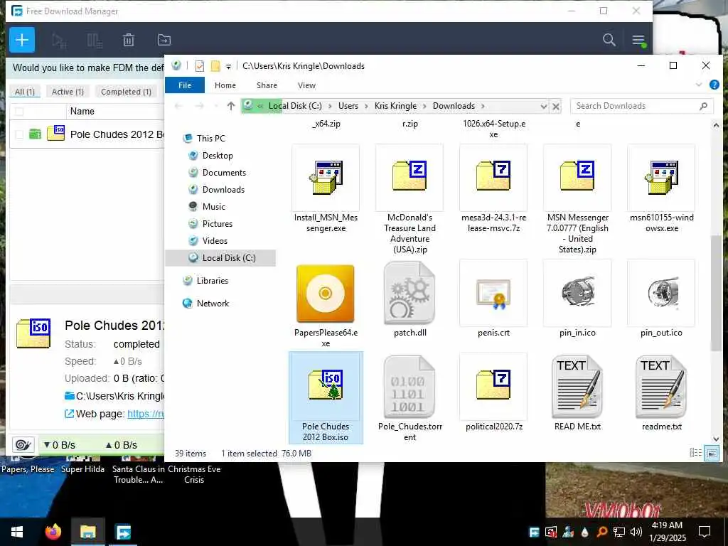
Task: Expand chevron after Downloads in breadcrumb
Action: [483, 107]
